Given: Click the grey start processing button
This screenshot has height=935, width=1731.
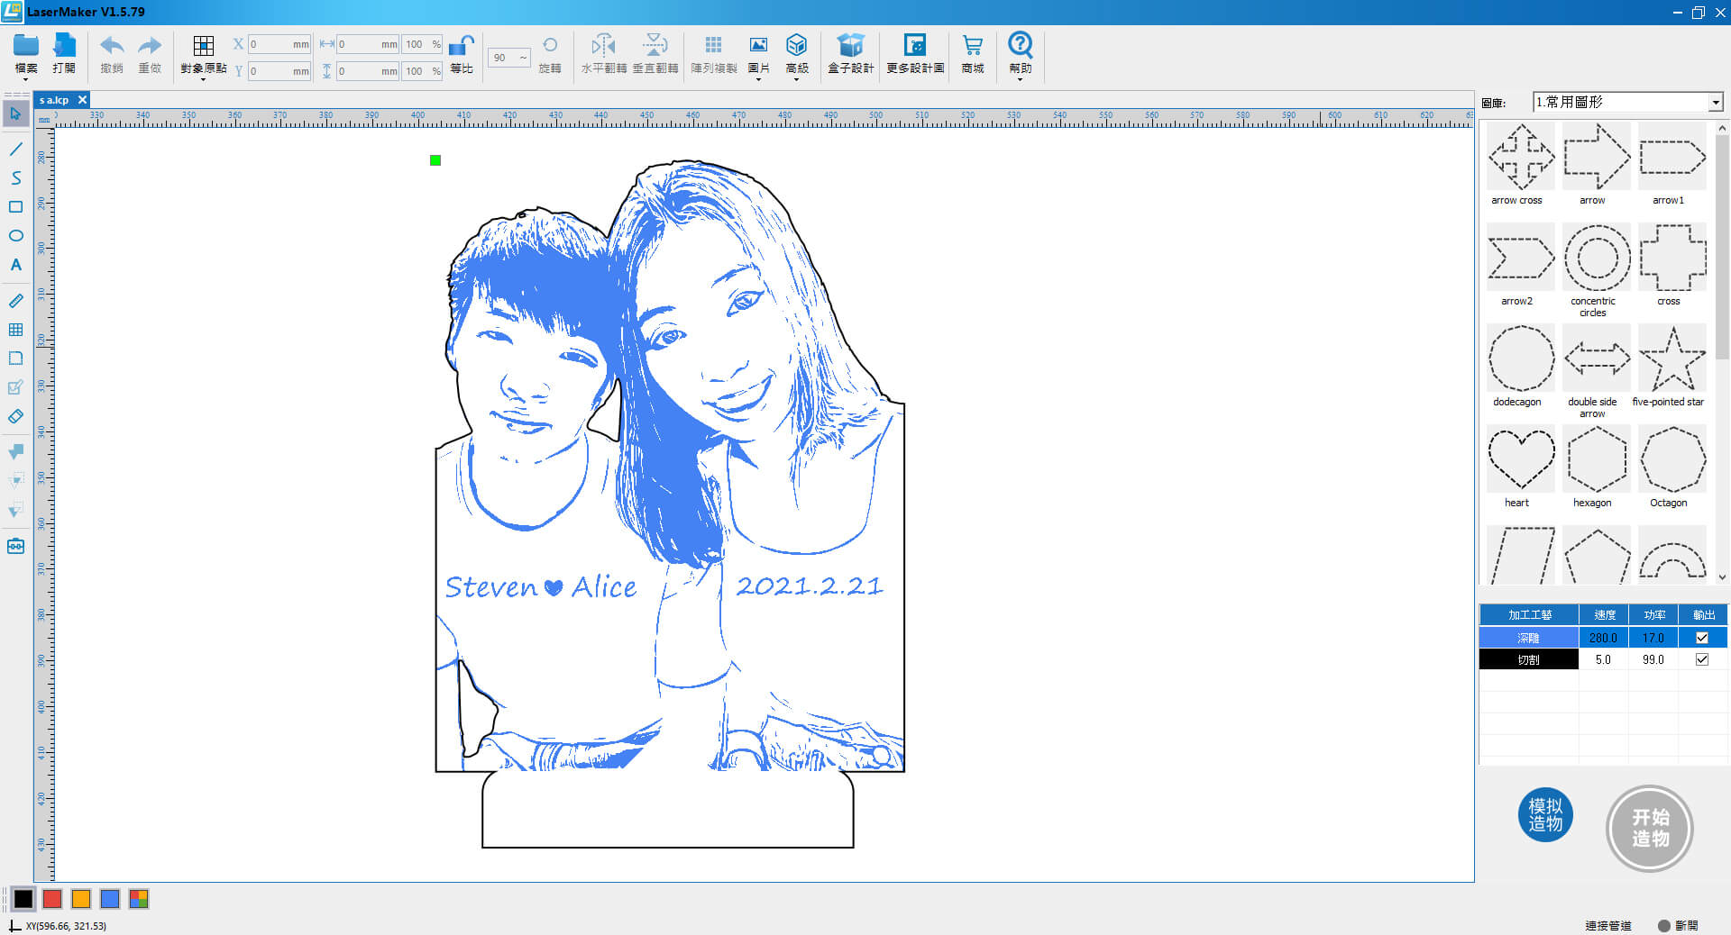Looking at the screenshot, I should (x=1649, y=828).
